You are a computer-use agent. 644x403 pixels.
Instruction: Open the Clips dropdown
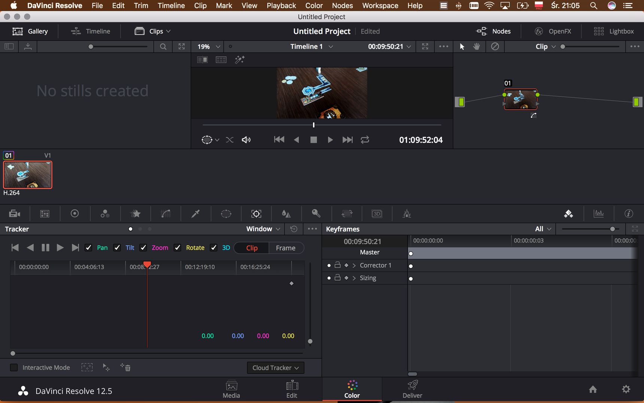[x=153, y=31]
